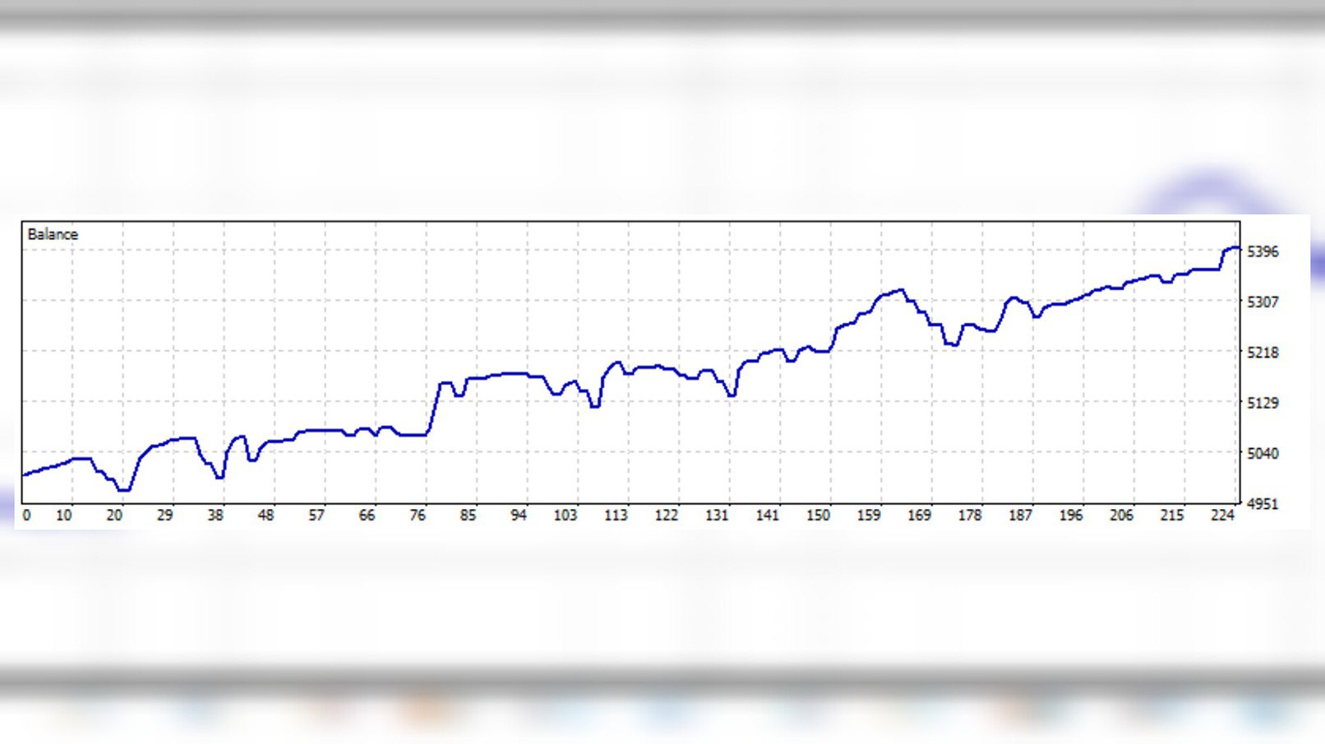Click the 0 label on trade axis
This screenshot has width=1325, height=744.
pos(27,515)
